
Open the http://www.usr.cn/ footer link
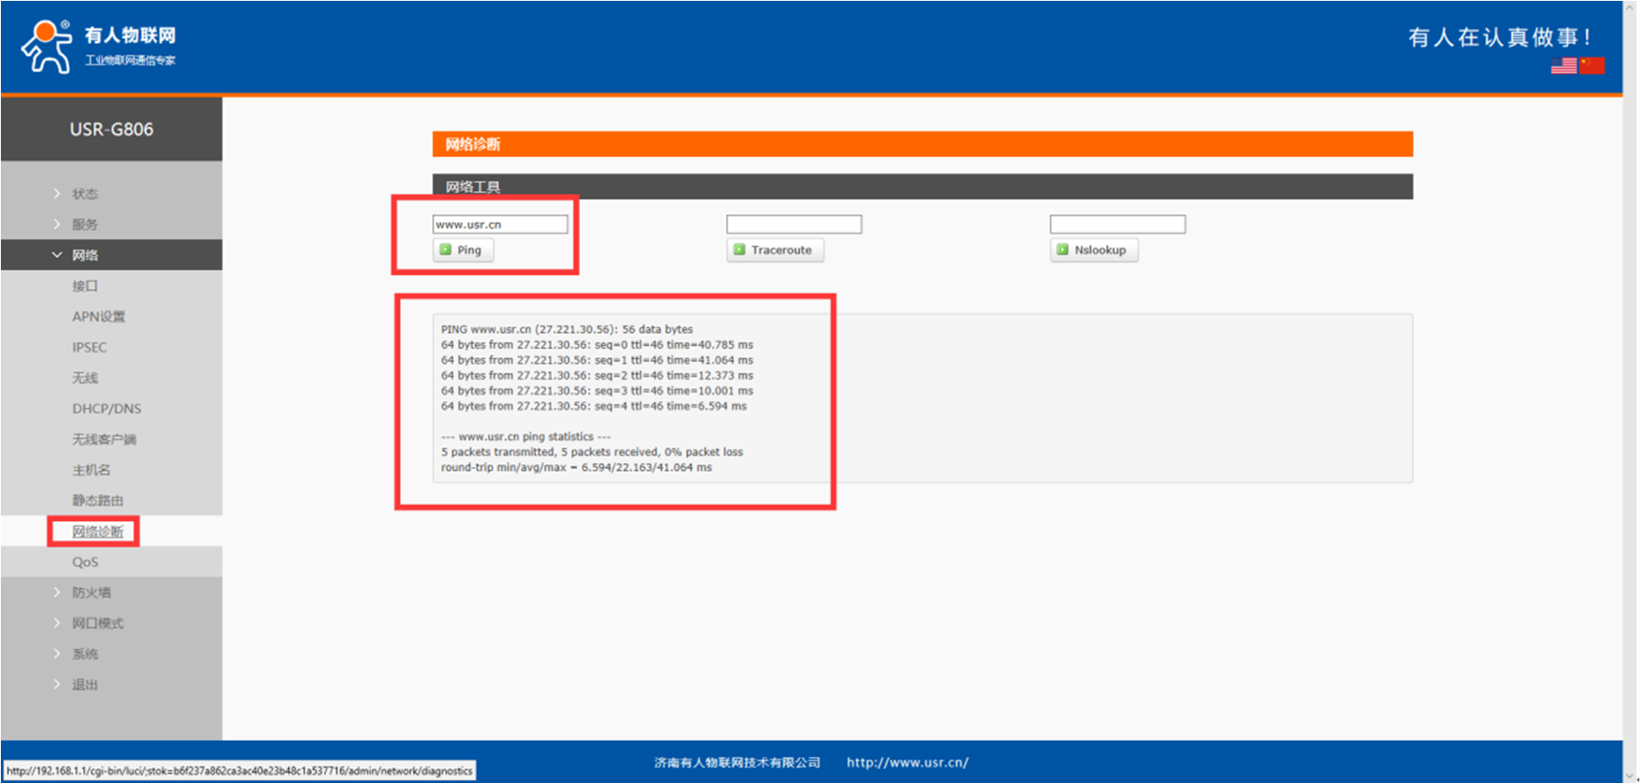point(907,762)
